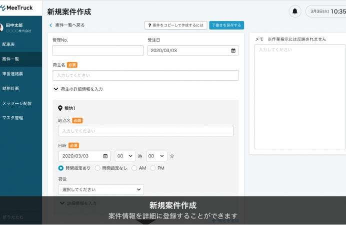Click the back arrow beside 案件一覧へ戻る
The width and height of the screenshot is (346, 225).
click(x=50, y=25)
